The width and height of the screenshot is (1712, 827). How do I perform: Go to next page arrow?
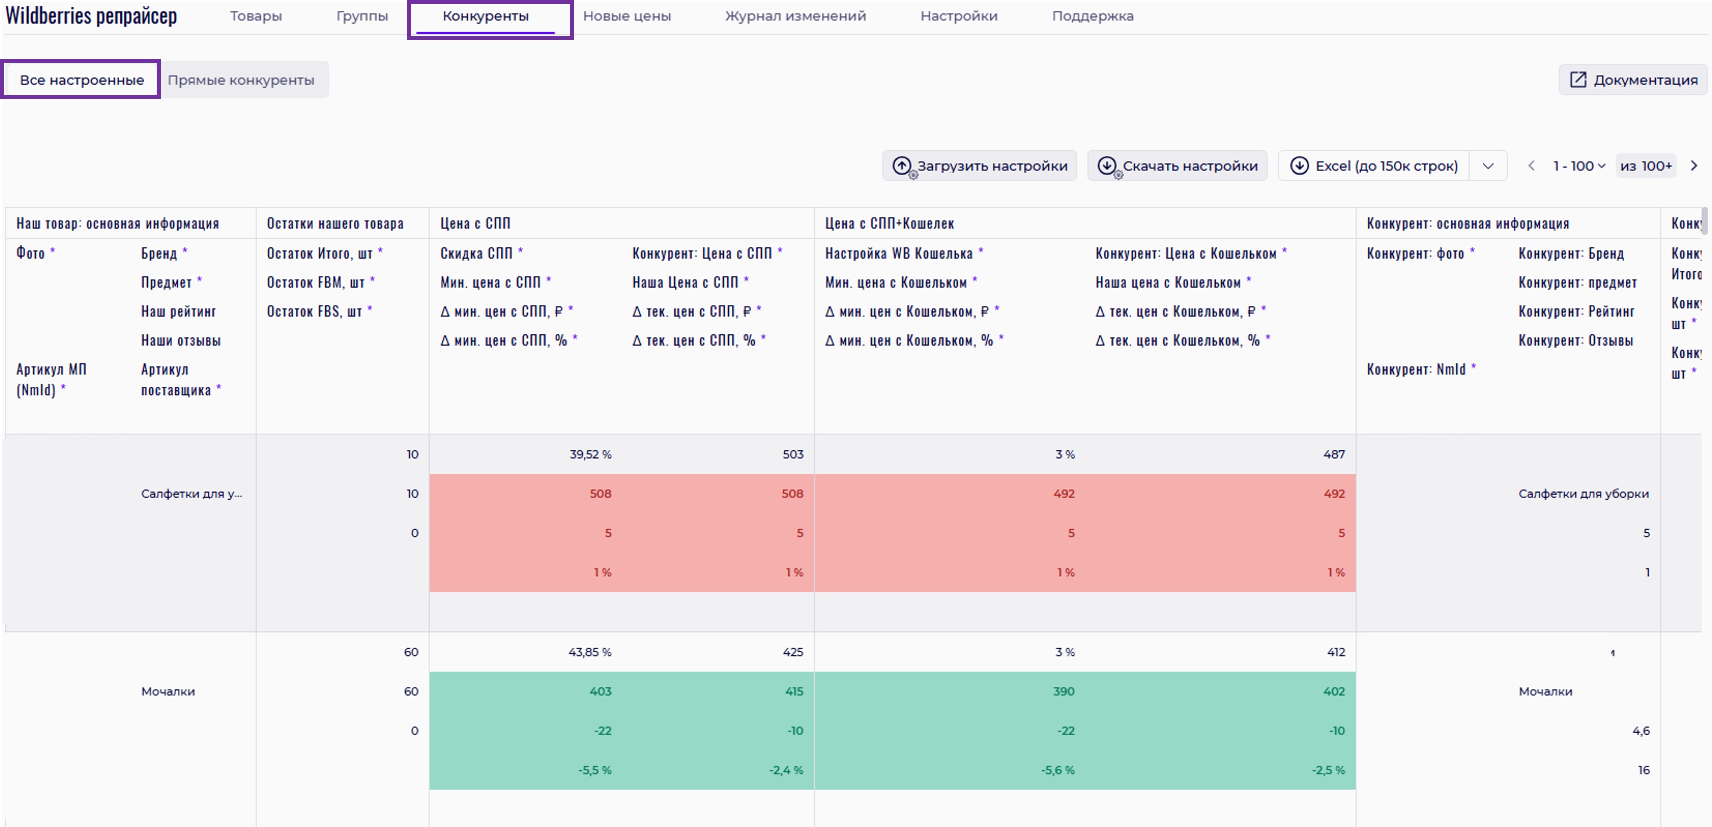[1694, 166]
